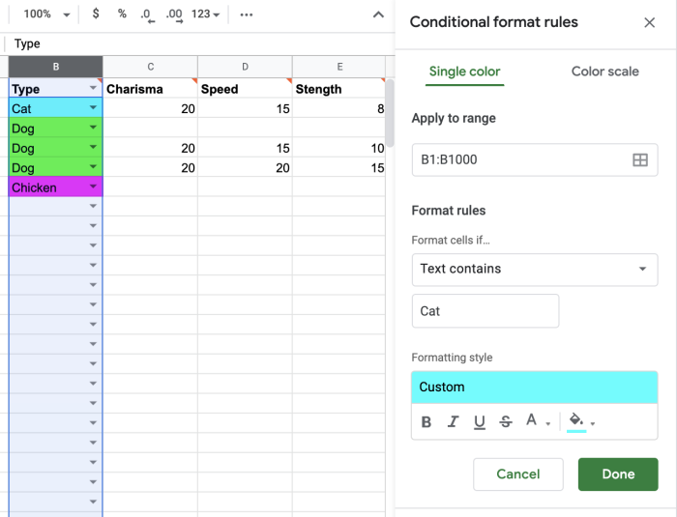Open the fill color picker
The image size is (677, 517).
[581, 421]
